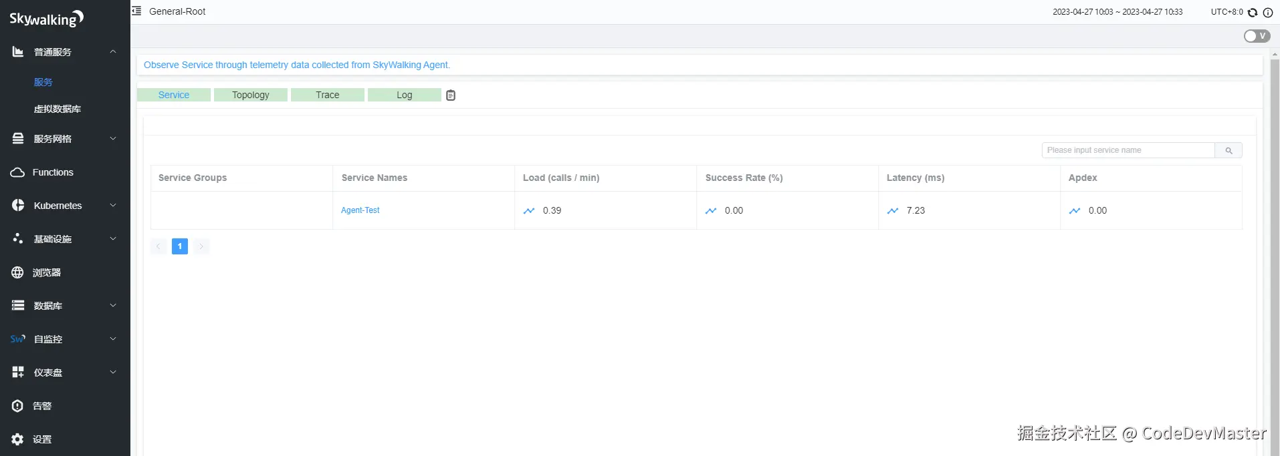Viewport: 1280px width, 456px height.
Task: Open the 告警 menu label
Action: click(x=42, y=406)
